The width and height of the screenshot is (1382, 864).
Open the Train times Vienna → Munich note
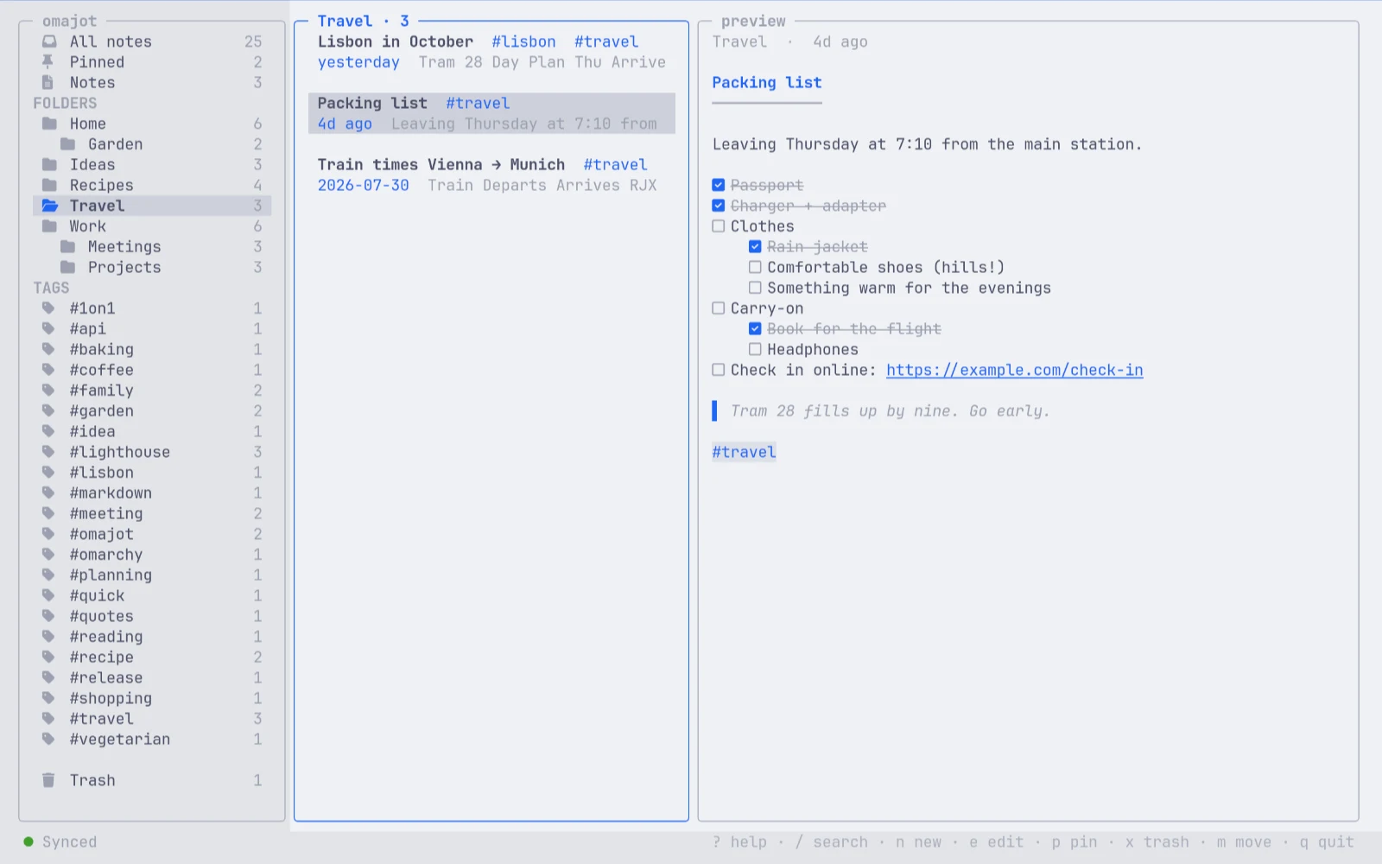491,175
